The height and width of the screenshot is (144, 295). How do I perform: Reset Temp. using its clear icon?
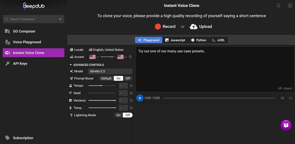click(x=131, y=108)
